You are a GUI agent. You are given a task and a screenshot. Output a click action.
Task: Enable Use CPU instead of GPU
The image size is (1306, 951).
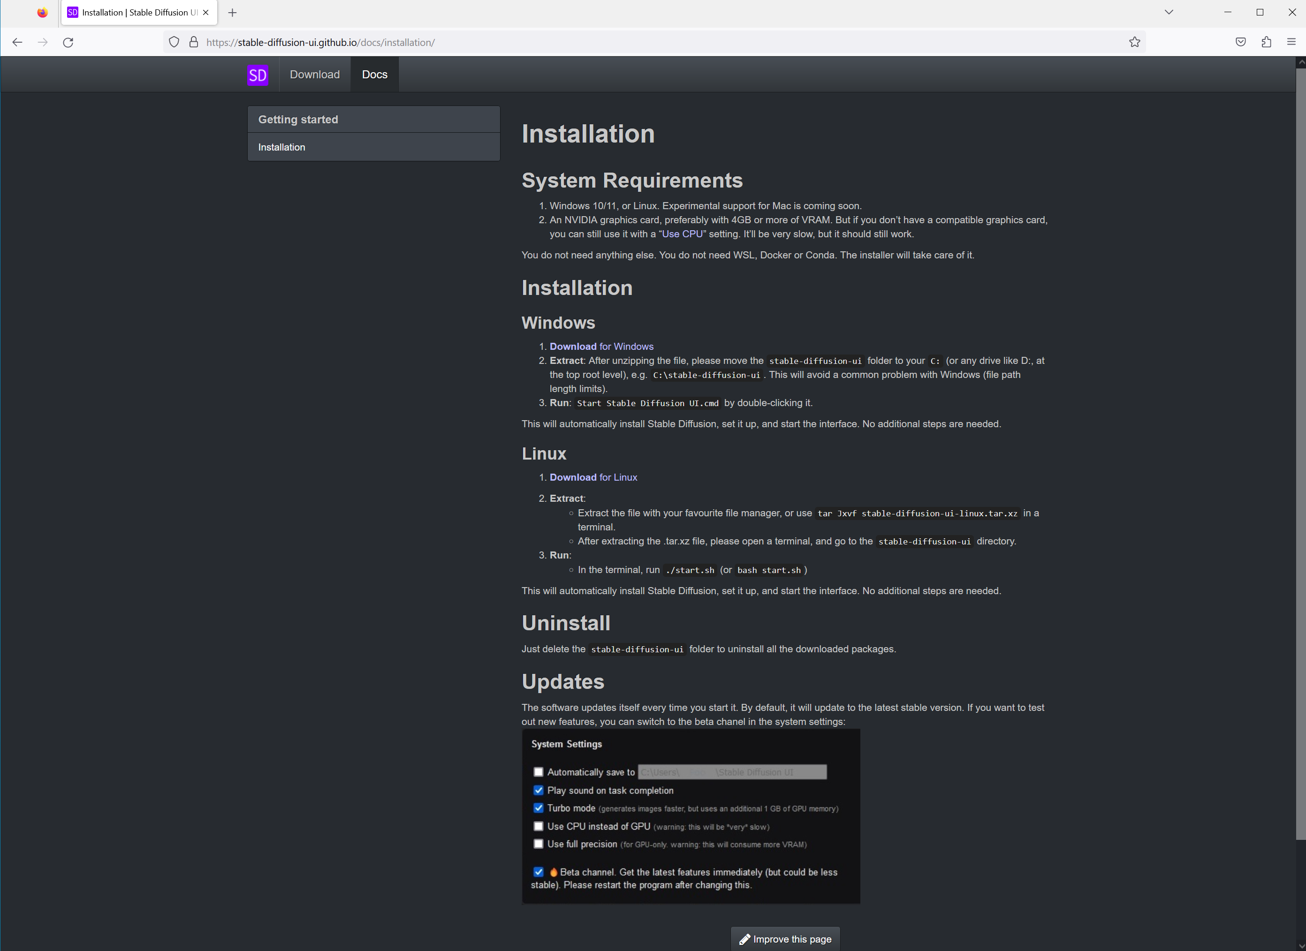539,826
